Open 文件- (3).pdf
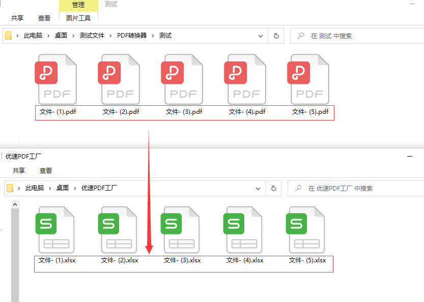This screenshot has height=302, width=424. click(x=182, y=79)
